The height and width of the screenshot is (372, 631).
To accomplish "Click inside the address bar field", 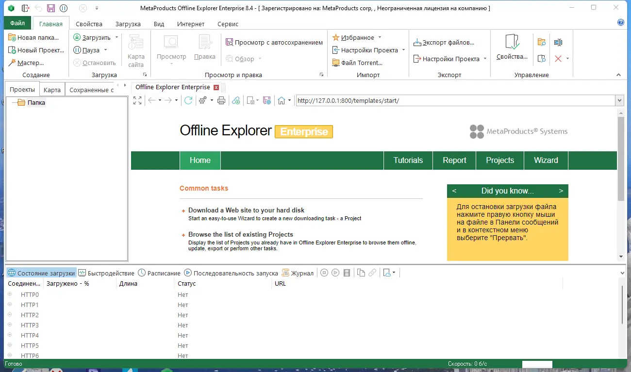I will [x=437, y=100].
